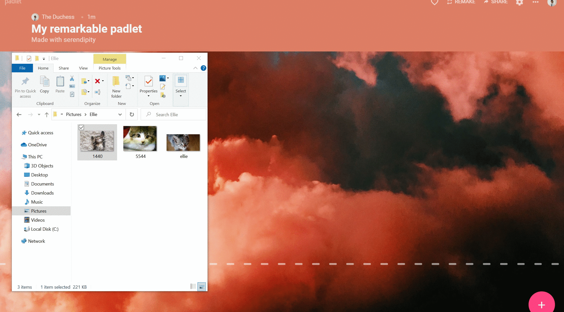Open Recent locations dropdown near Forward arrow
The image size is (564, 312).
39,114
